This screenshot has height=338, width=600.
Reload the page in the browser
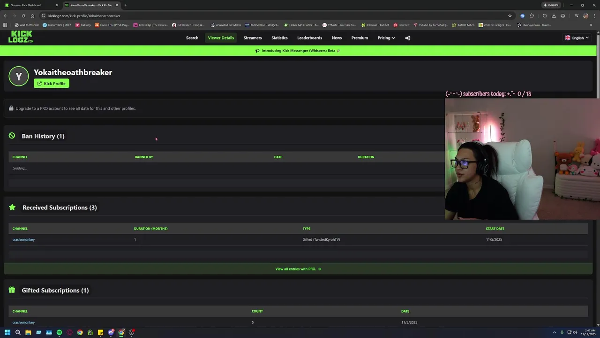(23, 15)
